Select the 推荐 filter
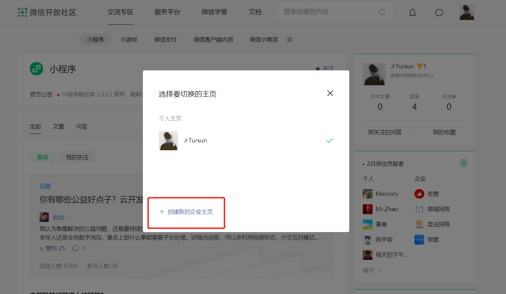Viewport: 506px width, 294px height. pyautogui.click(x=43, y=157)
